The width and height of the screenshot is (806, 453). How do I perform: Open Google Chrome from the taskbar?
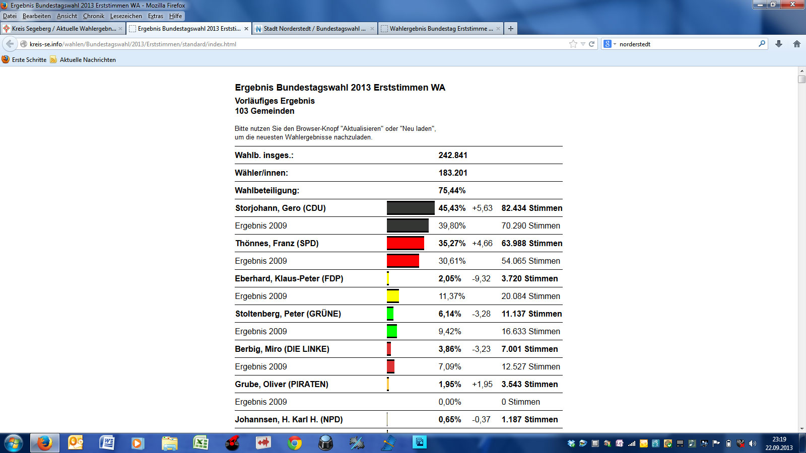295,443
